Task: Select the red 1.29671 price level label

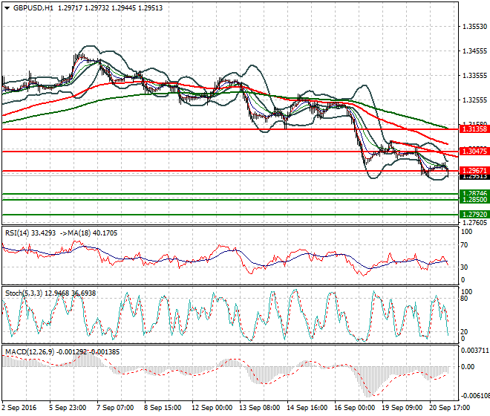Action: tap(474, 171)
